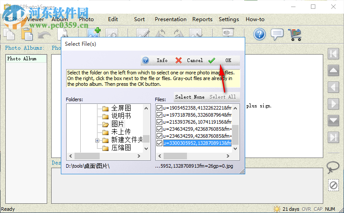The width and height of the screenshot is (344, 213).
Task: Expand the 新建文件夹 folder node
Action: pyautogui.click(x=97, y=140)
